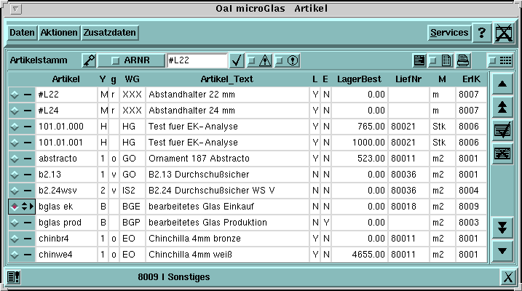Toggle the diamond selector for row abstracto

tap(15, 158)
